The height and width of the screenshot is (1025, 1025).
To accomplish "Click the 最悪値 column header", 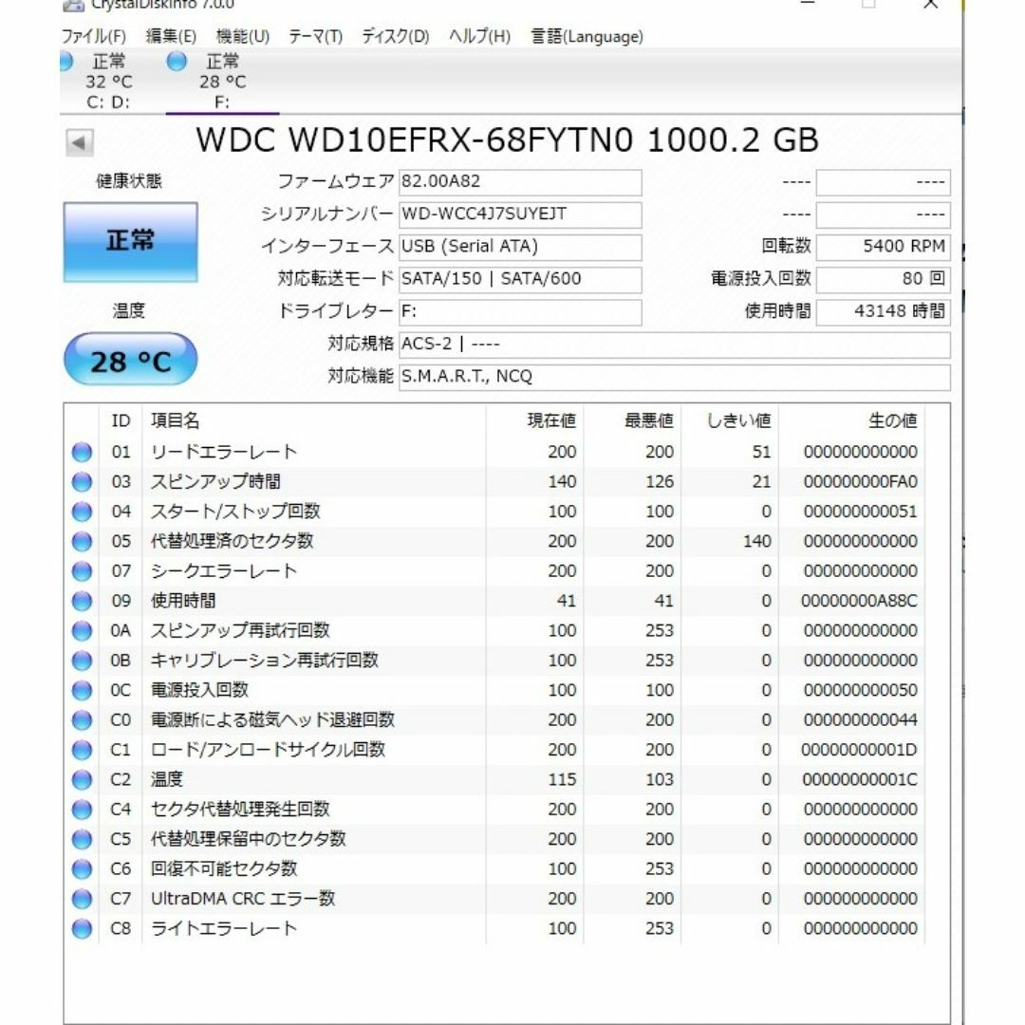I will [x=649, y=421].
